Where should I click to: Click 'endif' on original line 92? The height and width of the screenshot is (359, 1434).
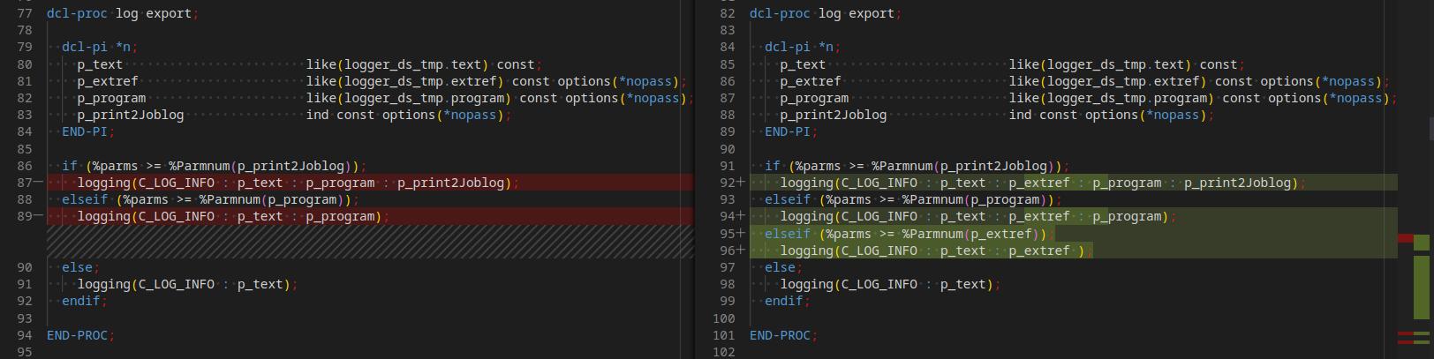pos(81,301)
